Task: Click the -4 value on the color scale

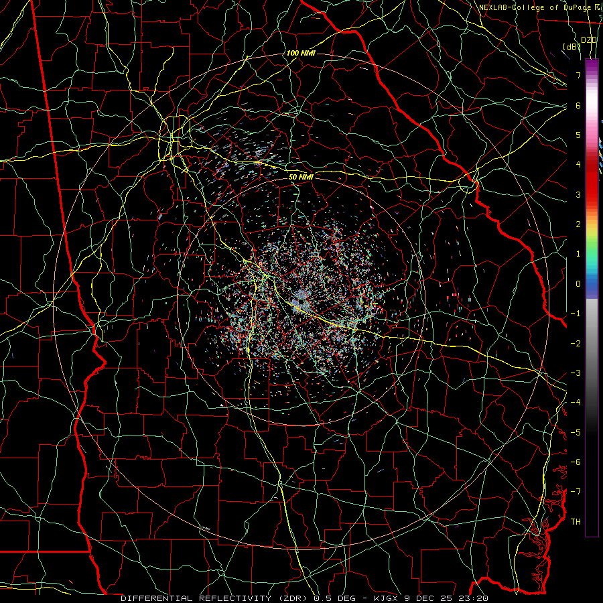Action: point(576,403)
